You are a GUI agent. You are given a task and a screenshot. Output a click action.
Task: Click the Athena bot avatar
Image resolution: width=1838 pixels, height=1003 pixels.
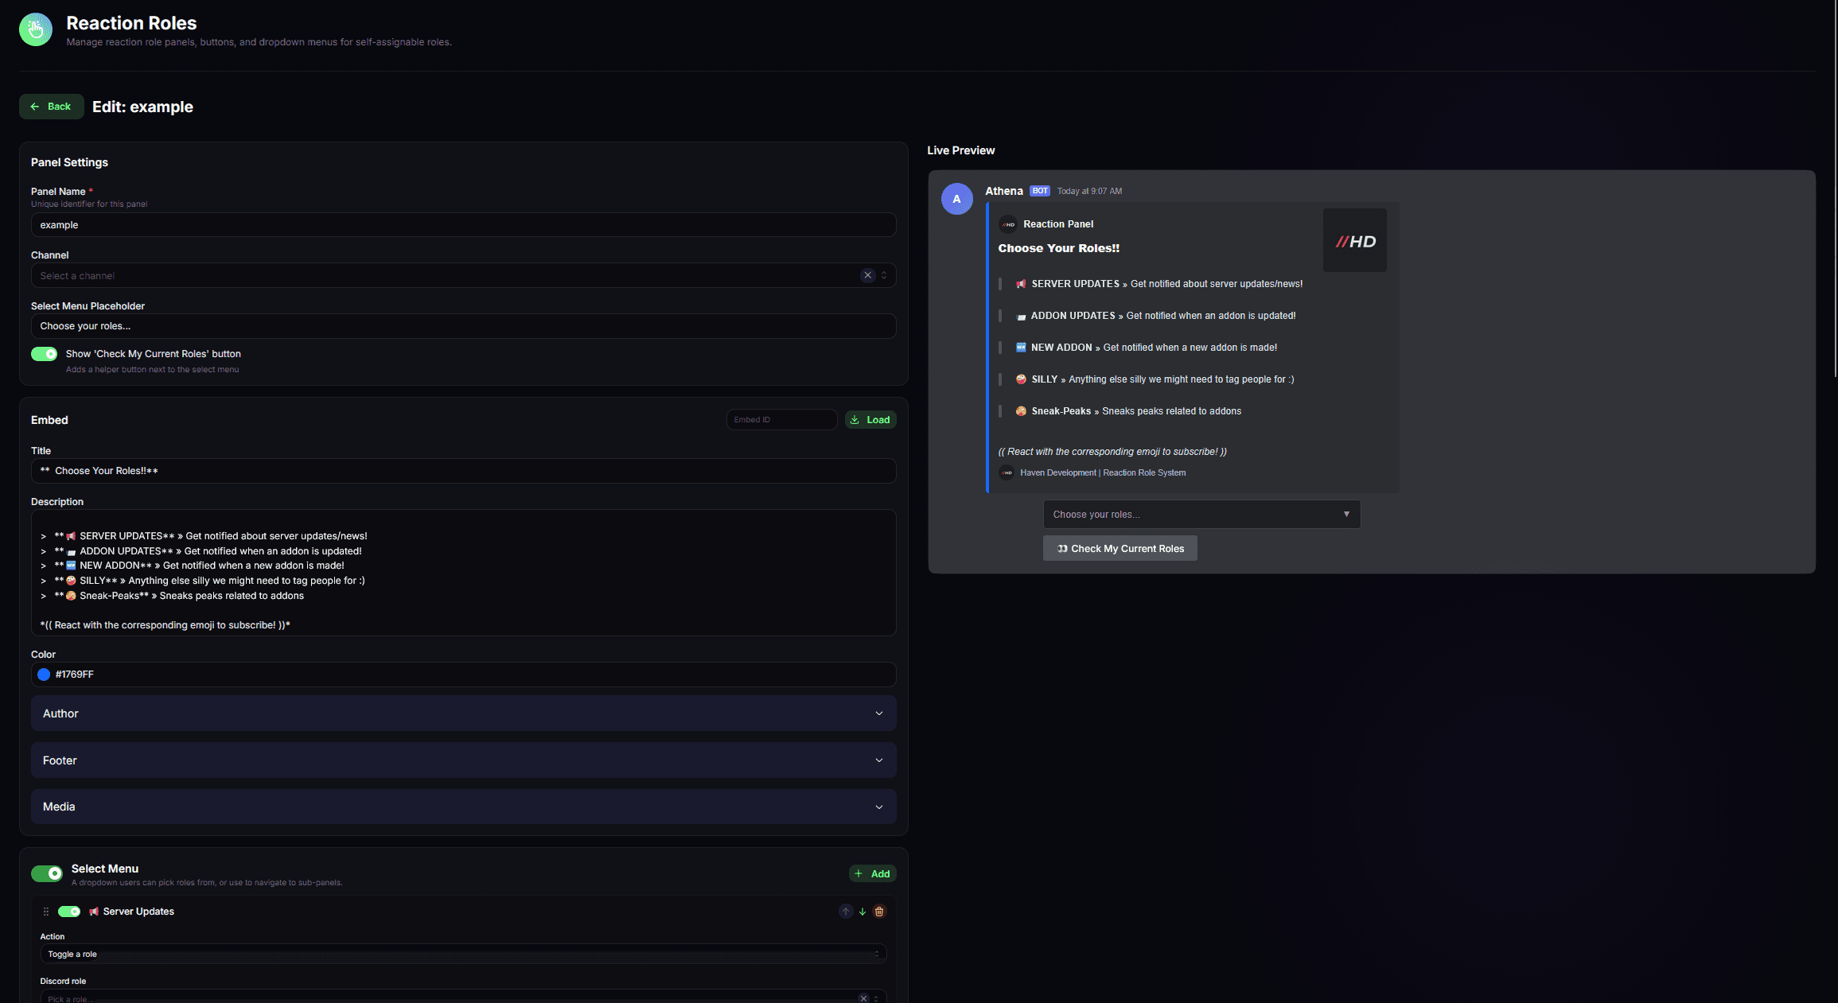(x=956, y=199)
